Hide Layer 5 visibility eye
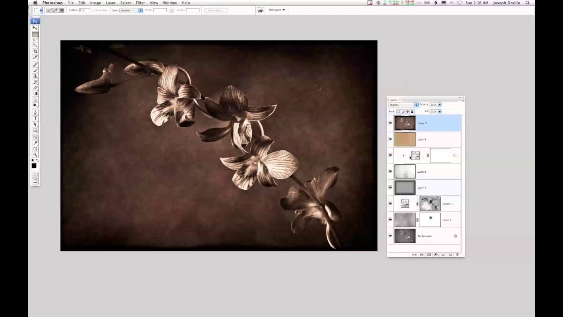Image resolution: width=563 pixels, height=317 pixels. 390,123
